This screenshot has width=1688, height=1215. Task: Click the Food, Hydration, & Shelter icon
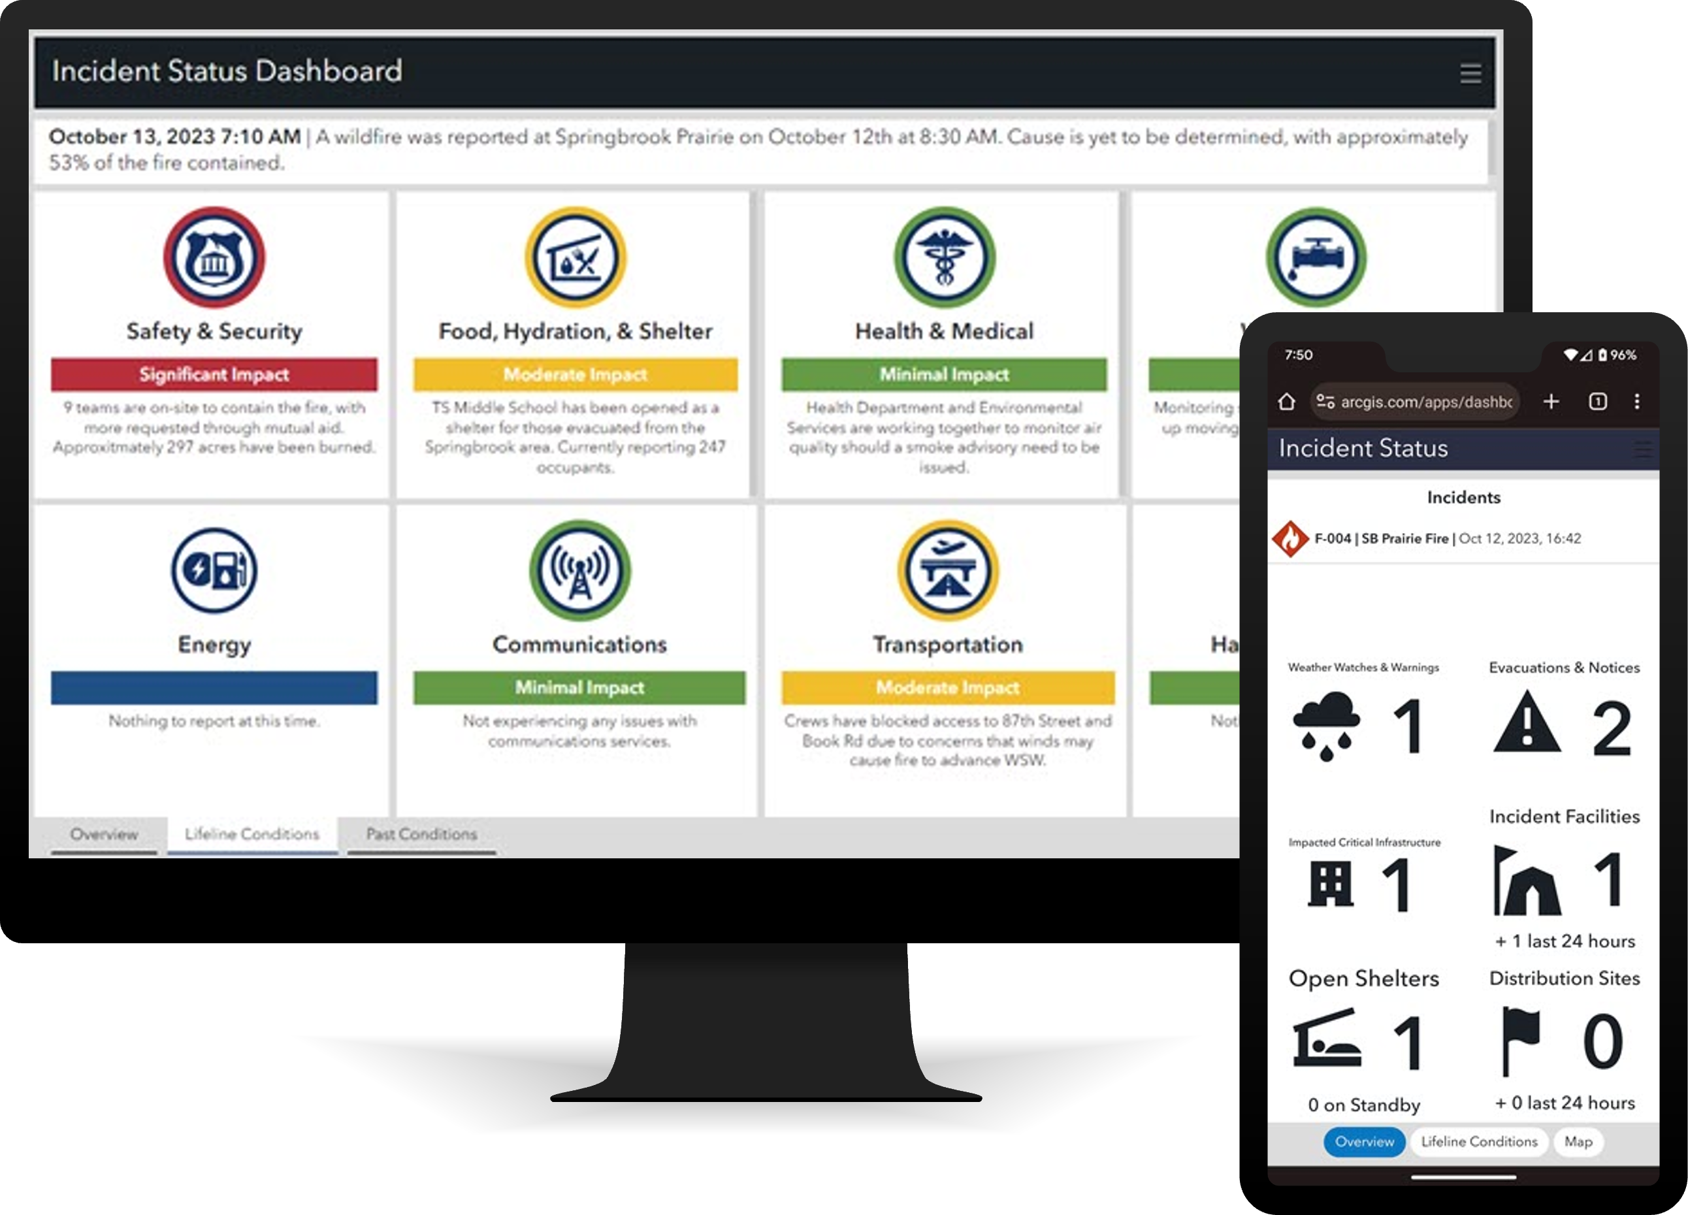(575, 258)
